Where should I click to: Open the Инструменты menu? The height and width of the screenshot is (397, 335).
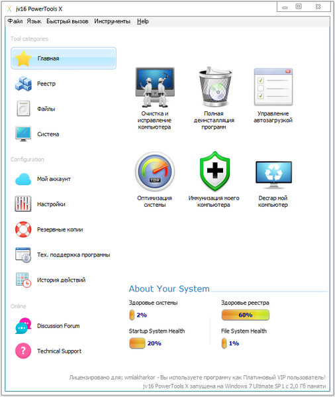[x=113, y=21]
